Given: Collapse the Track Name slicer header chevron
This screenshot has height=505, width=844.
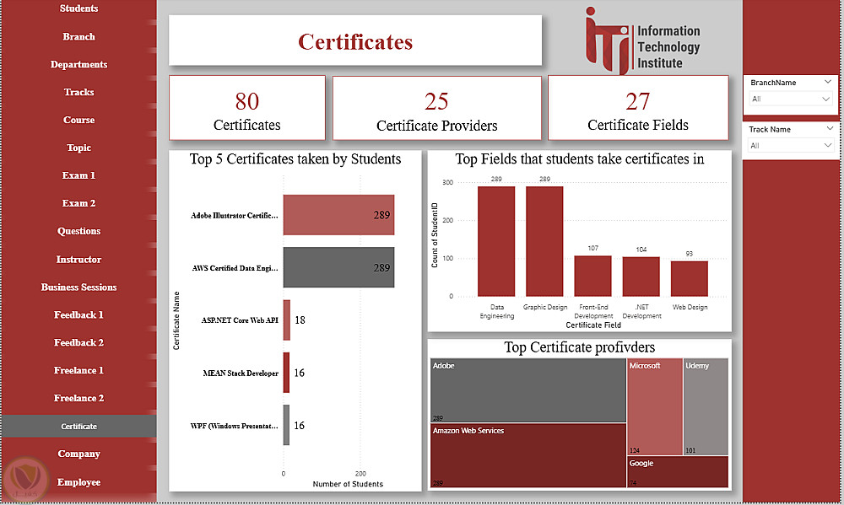Looking at the screenshot, I should click(830, 128).
